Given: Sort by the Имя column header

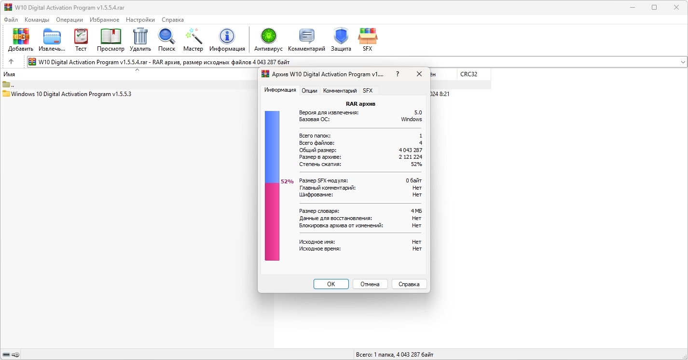Looking at the screenshot, I should coord(9,74).
